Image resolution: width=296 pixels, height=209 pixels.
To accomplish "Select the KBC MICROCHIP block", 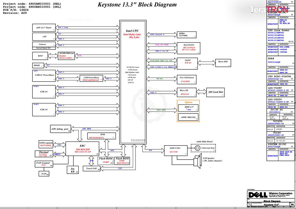I will [82, 149].
